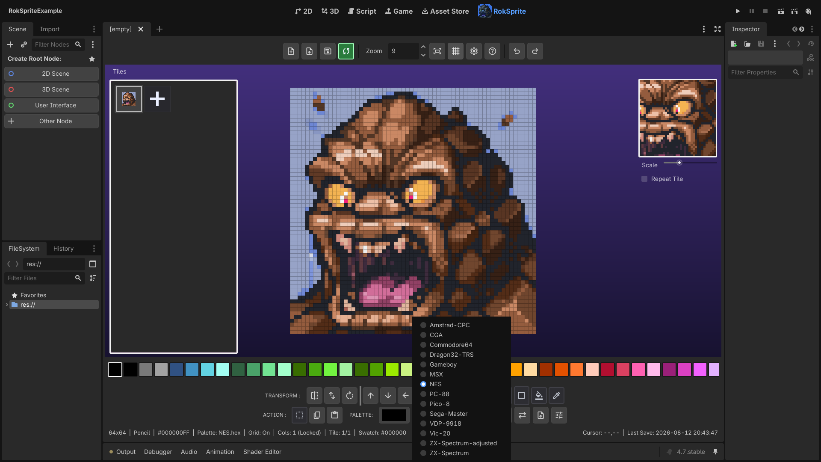Run the project with the play button
The width and height of the screenshot is (821, 462).
(x=738, y=12)
